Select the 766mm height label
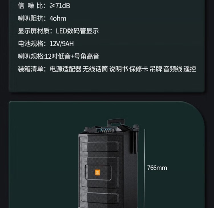214x208 pixels. coord(157,168)
